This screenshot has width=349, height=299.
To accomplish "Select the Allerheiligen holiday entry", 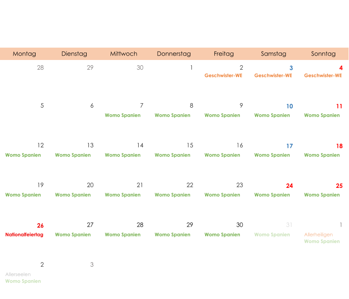I will tap(318, 235).
